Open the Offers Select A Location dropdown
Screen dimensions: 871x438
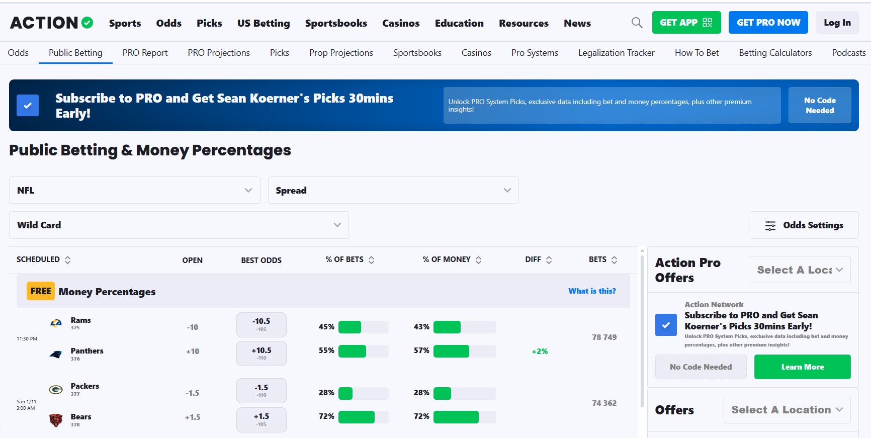[787, 410]
